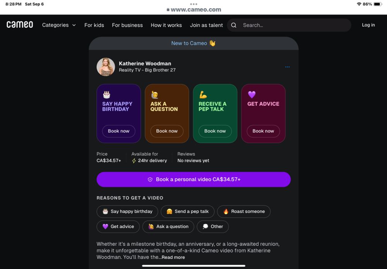The height and width of the screenshot is (269, 387).
Task: Select Join as talent
Action: [206, 25]
